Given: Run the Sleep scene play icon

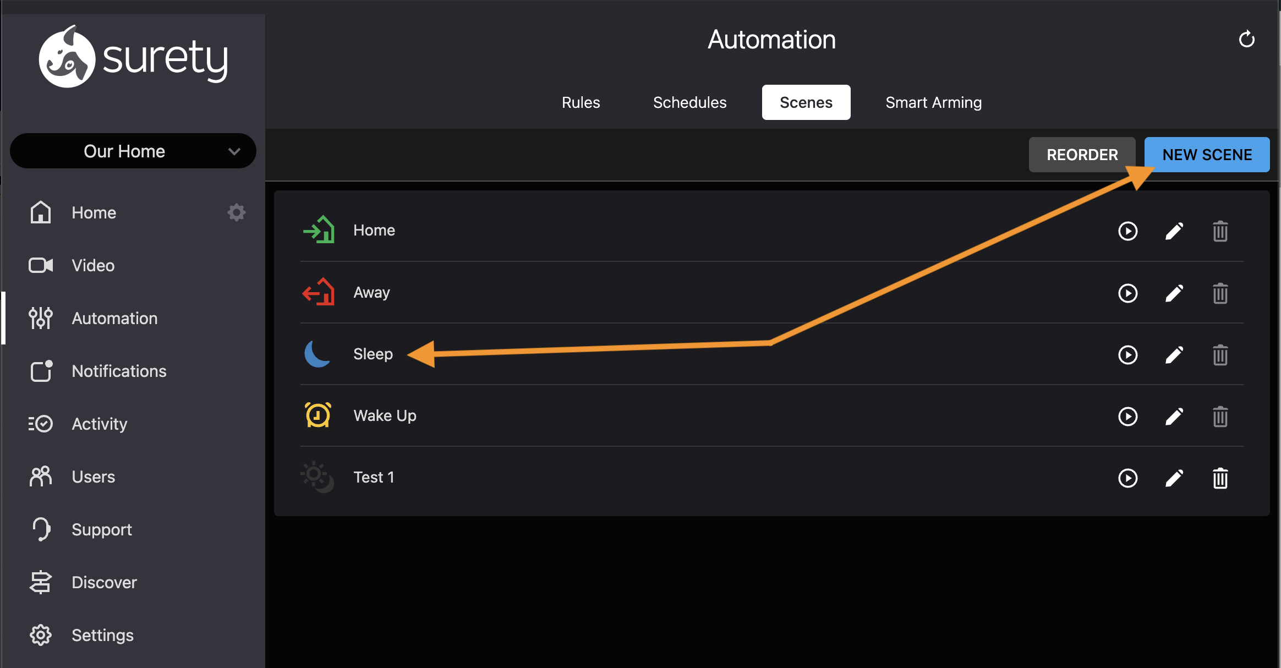Looking at the screenshot, I should click(x=1127, y=355).
